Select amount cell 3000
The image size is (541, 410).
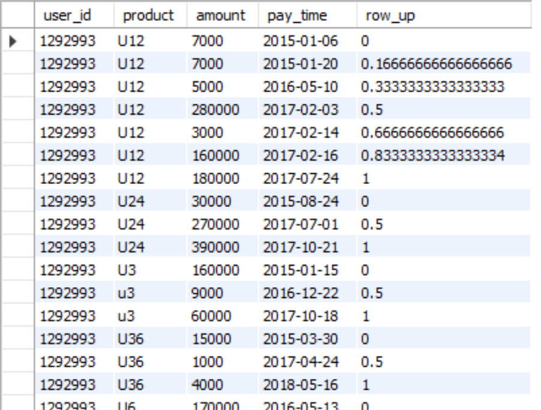point(222,132)
